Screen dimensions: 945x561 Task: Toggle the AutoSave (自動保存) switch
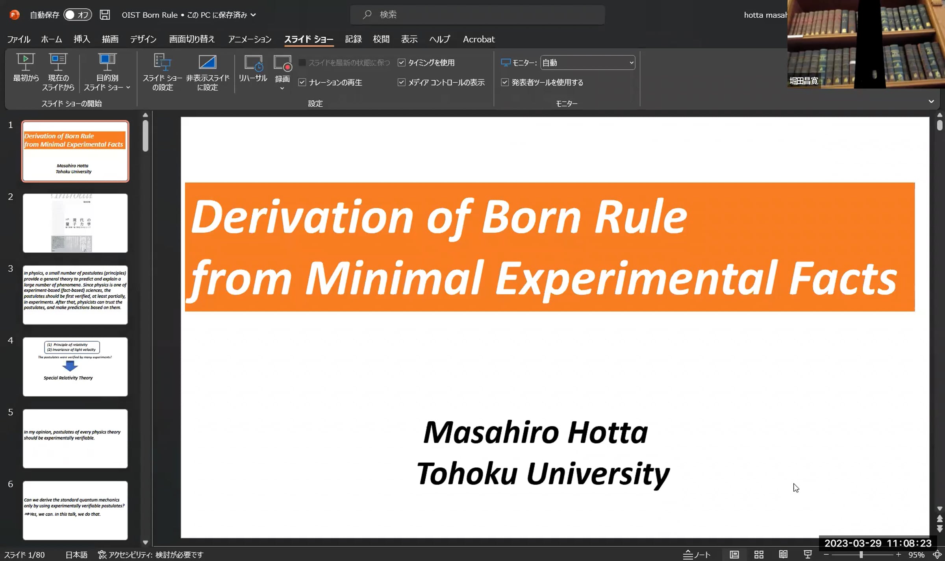[x=77, y=15]
